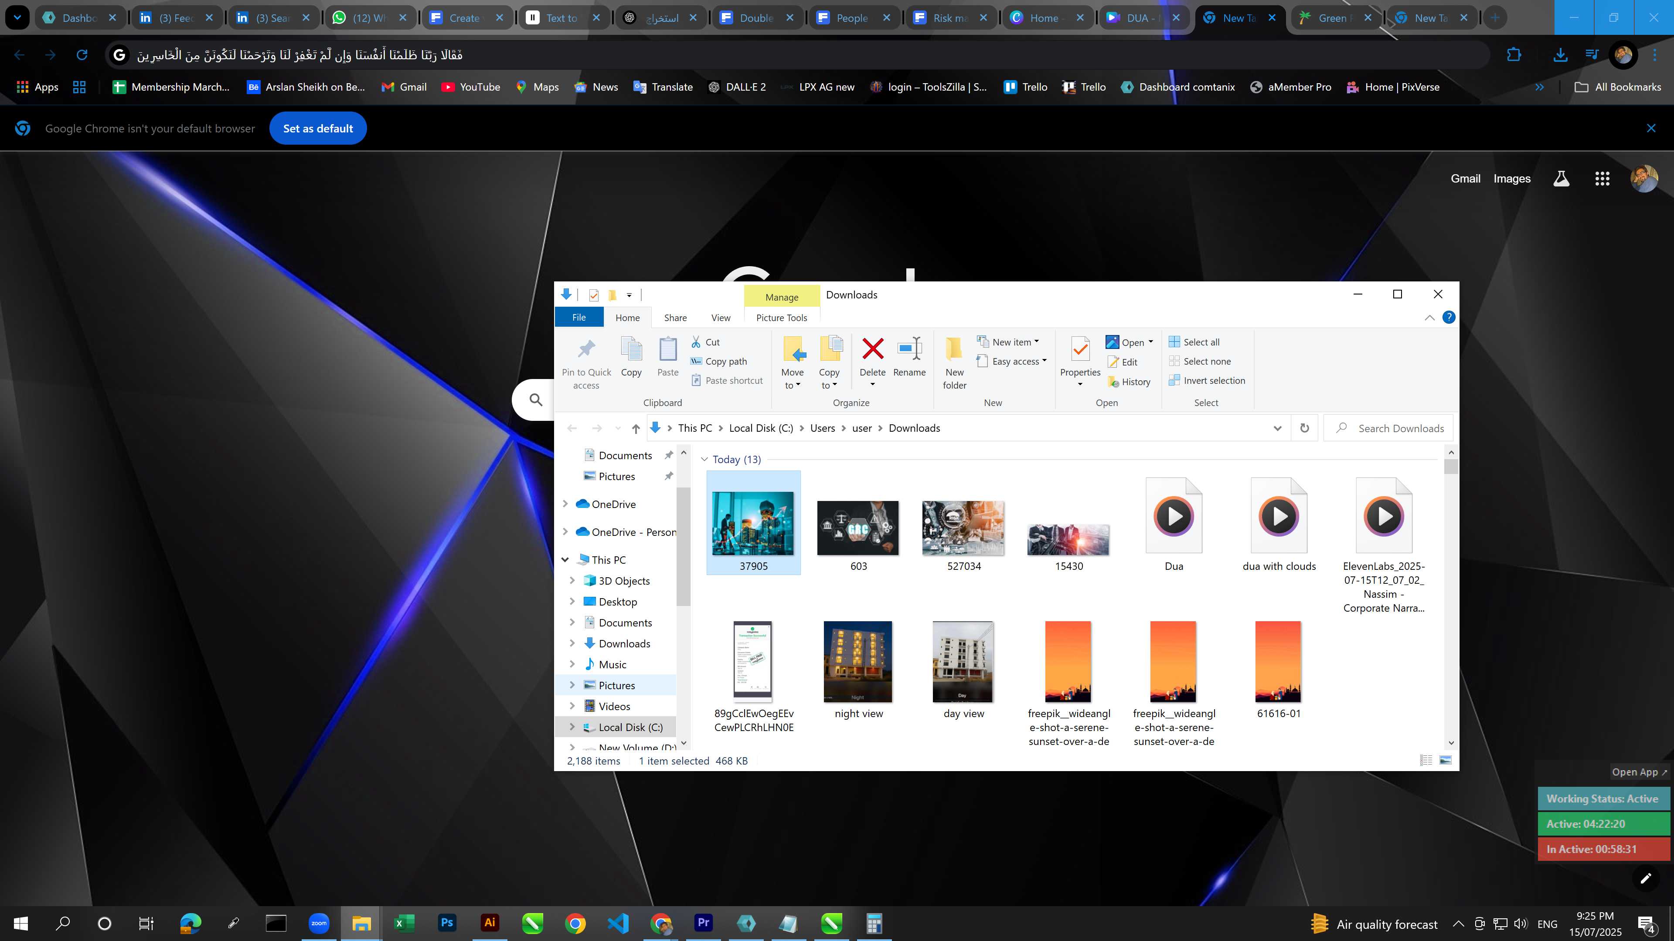Go up one folder level

point(636,428)
